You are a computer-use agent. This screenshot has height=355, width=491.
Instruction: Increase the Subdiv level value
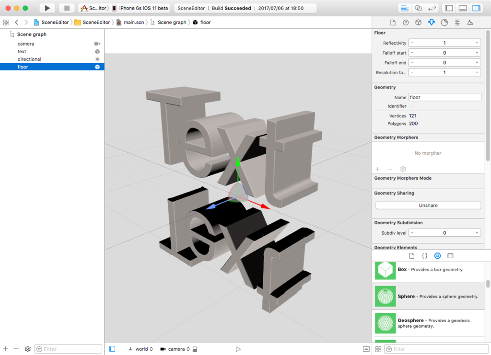point(477,233)
